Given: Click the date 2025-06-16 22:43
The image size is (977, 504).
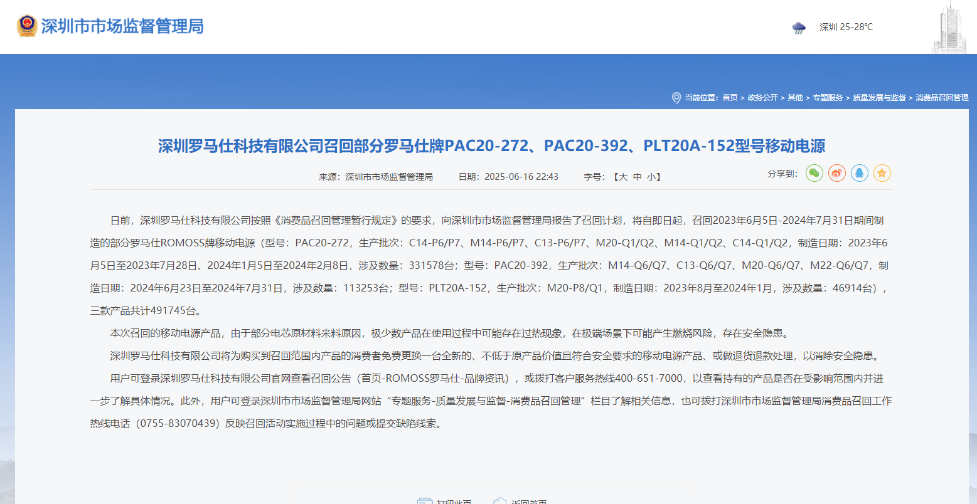Looking at the screenshot, I should tap(521, 177).
